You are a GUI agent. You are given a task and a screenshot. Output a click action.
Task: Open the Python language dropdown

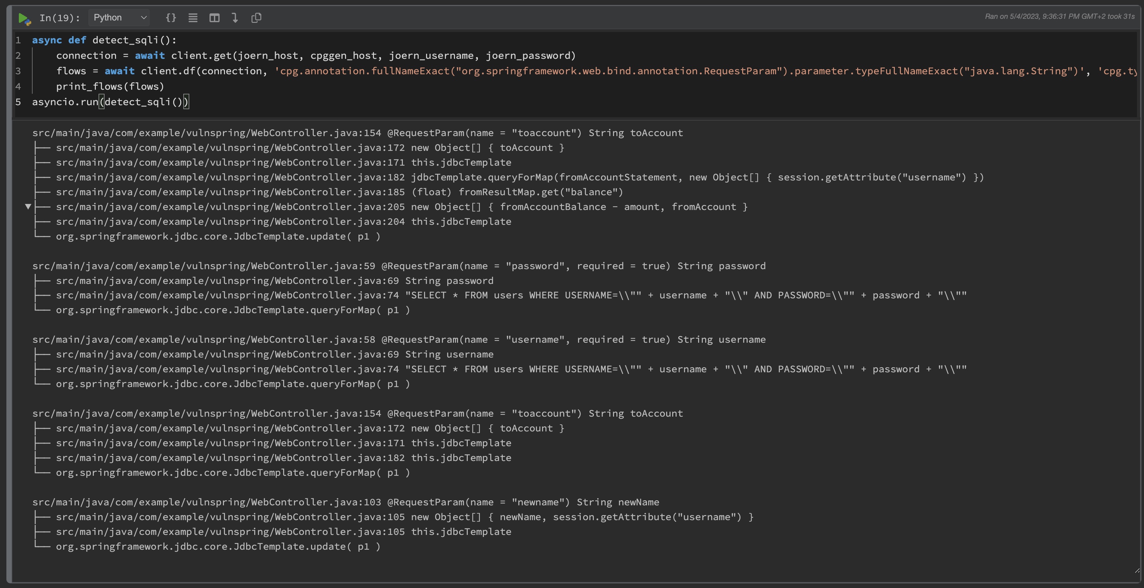tap(119, 18)
